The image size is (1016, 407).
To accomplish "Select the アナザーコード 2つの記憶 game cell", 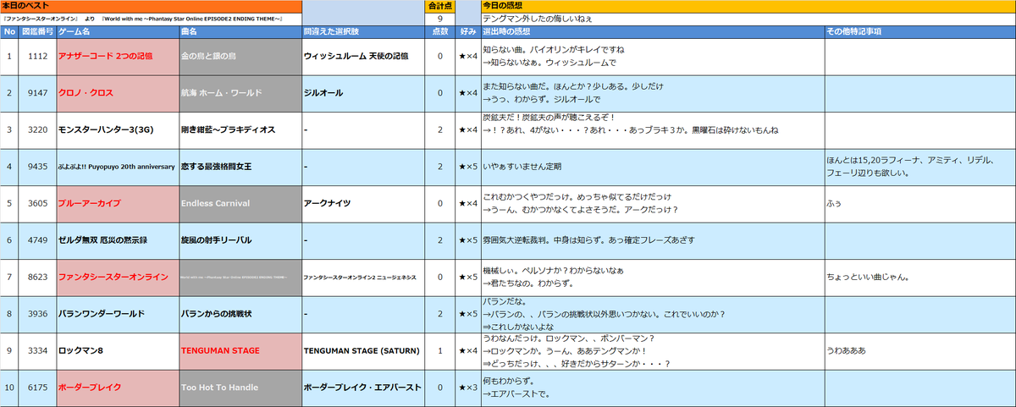I will tap(117, 56).
